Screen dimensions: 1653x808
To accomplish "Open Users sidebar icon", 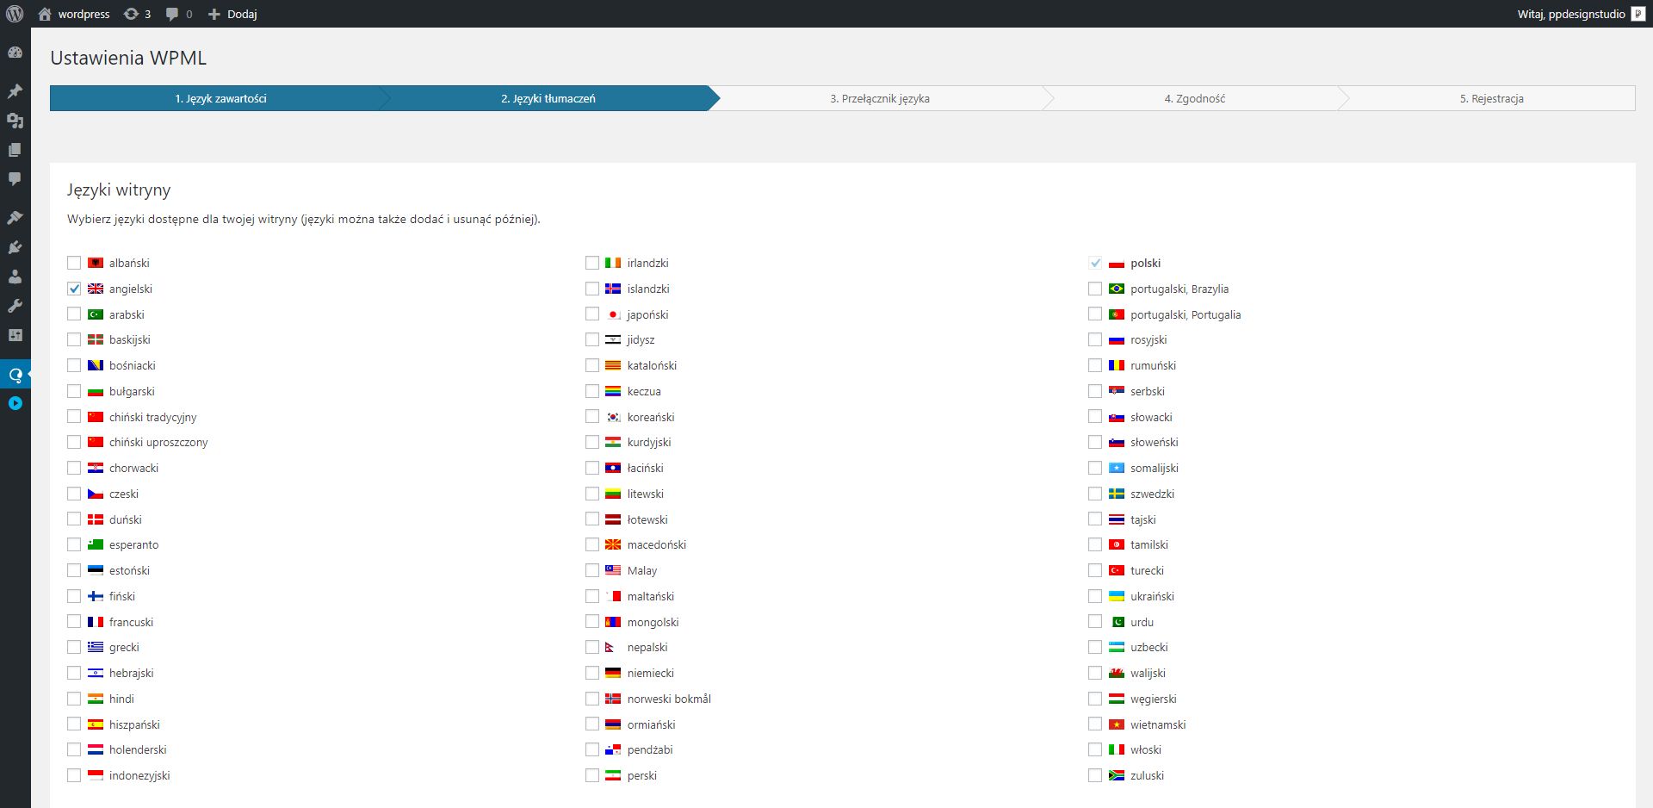I will tap(15, 277).
